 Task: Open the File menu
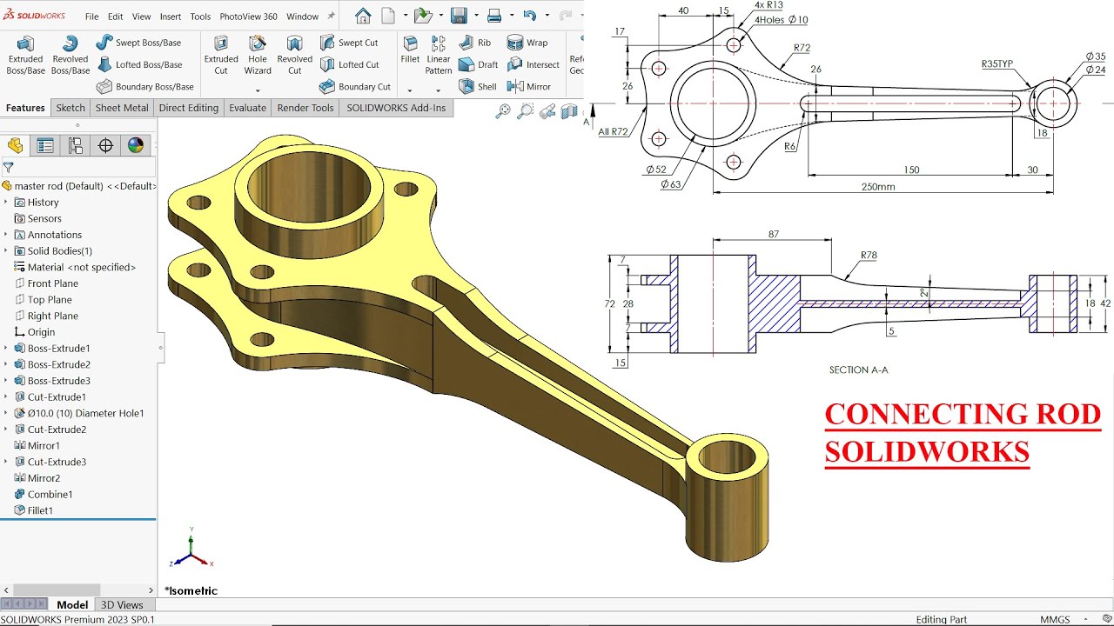(91, 17)
